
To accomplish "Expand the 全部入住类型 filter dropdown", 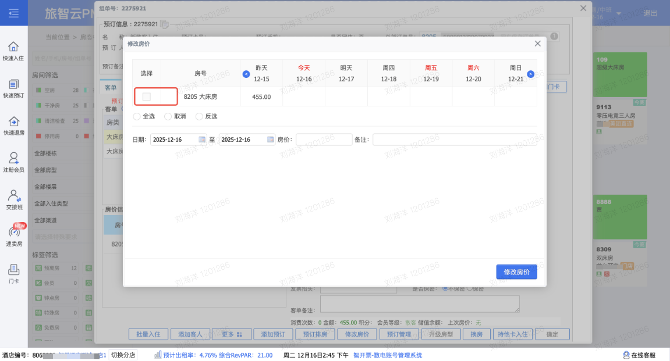I will pyautogui.click(x=63, y=203).
